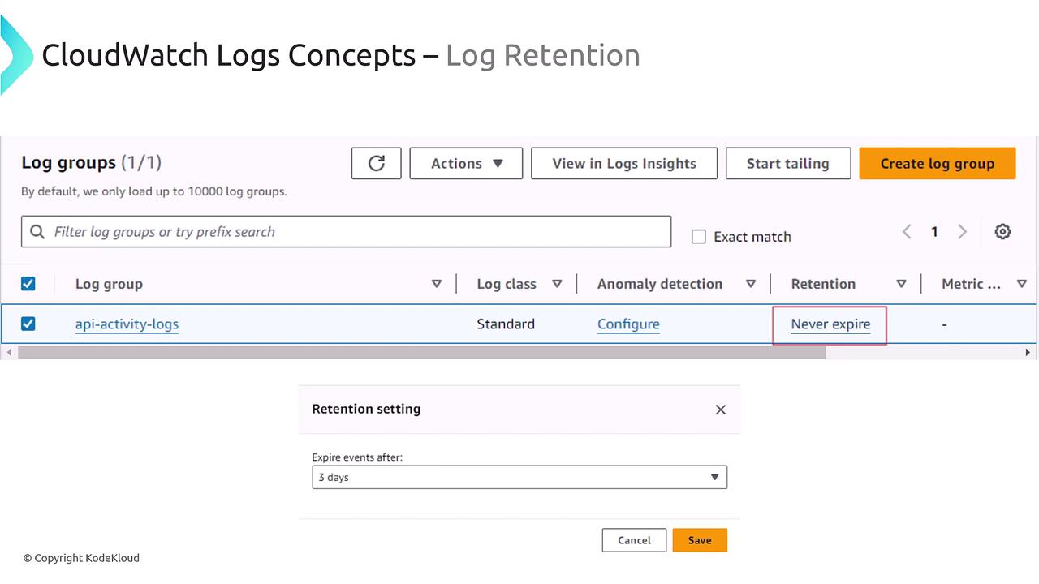This screenshot has height=584, width=1039.
Task: Click the Create log group button
Action: (x=937, y=163)
